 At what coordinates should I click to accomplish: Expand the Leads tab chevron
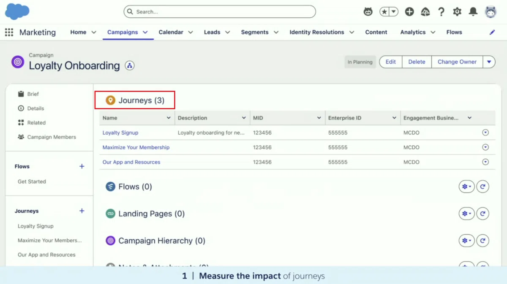coord(227,32)
